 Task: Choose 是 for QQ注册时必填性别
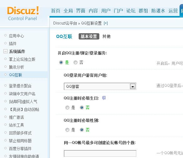click(x=67, y=130)
